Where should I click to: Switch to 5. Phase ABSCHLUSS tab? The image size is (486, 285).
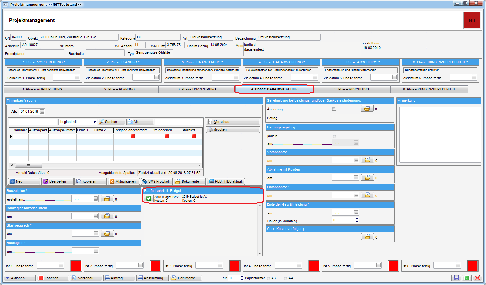[x=351, y=89]
